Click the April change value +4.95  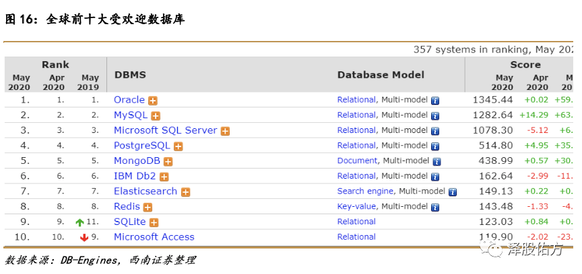pyautogui.click(x=536, y=146)
